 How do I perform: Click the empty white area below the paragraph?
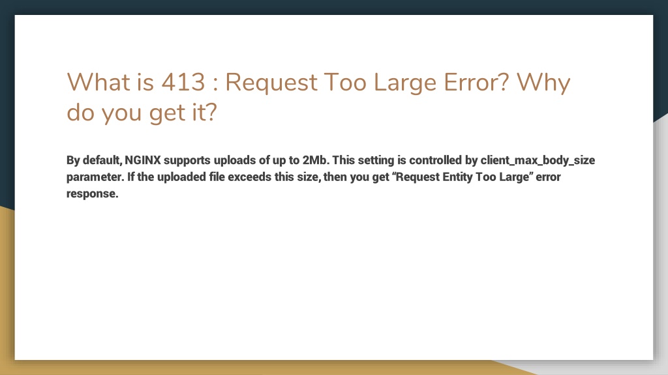click(x=334, y=281)
